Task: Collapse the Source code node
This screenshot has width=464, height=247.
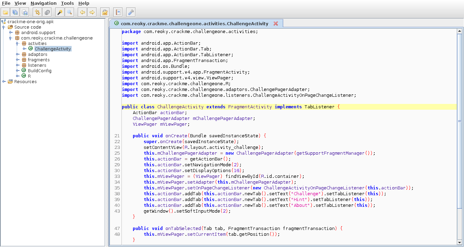Action: (4, 27)
